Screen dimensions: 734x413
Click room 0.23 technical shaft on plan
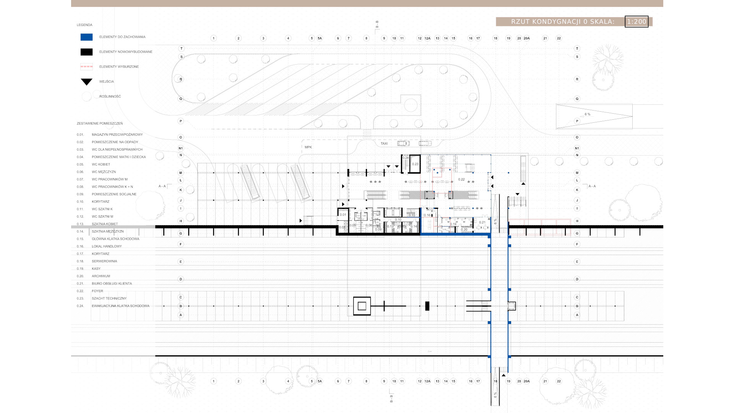point(415,164)
